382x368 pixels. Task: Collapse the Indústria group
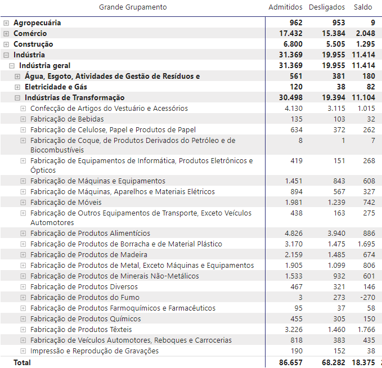tap(6, 55)
